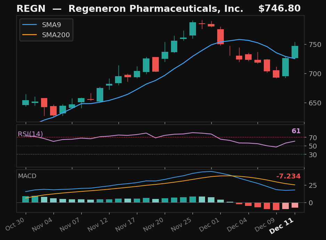Click the RSI 50 axis label
This screenshot has width=326, height=240.
click(x=313, y=146)
